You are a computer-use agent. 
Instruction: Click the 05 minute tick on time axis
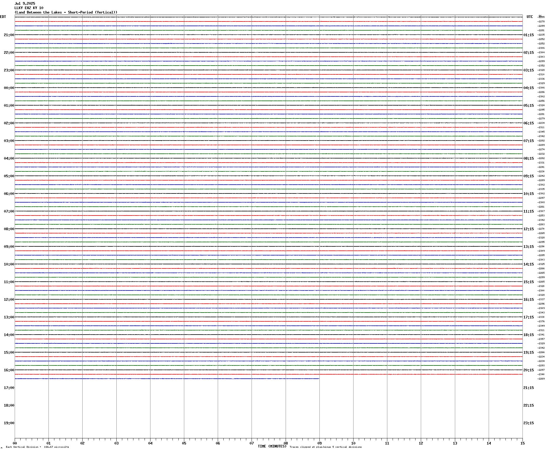184,443
